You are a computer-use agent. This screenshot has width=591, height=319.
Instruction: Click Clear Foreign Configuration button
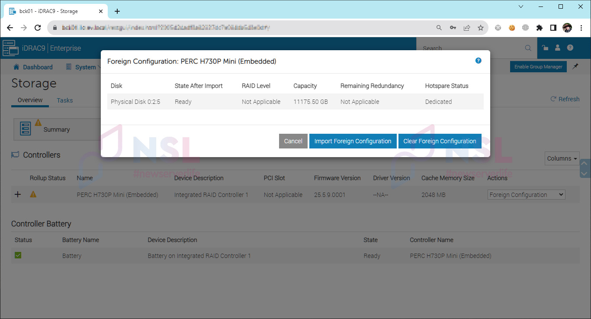pyautogui.click(x=440, y=141)
